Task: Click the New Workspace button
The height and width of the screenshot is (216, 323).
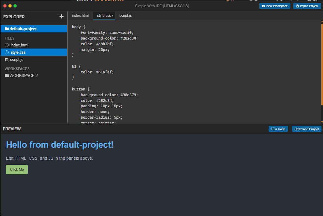Action: tap(275, 6)
